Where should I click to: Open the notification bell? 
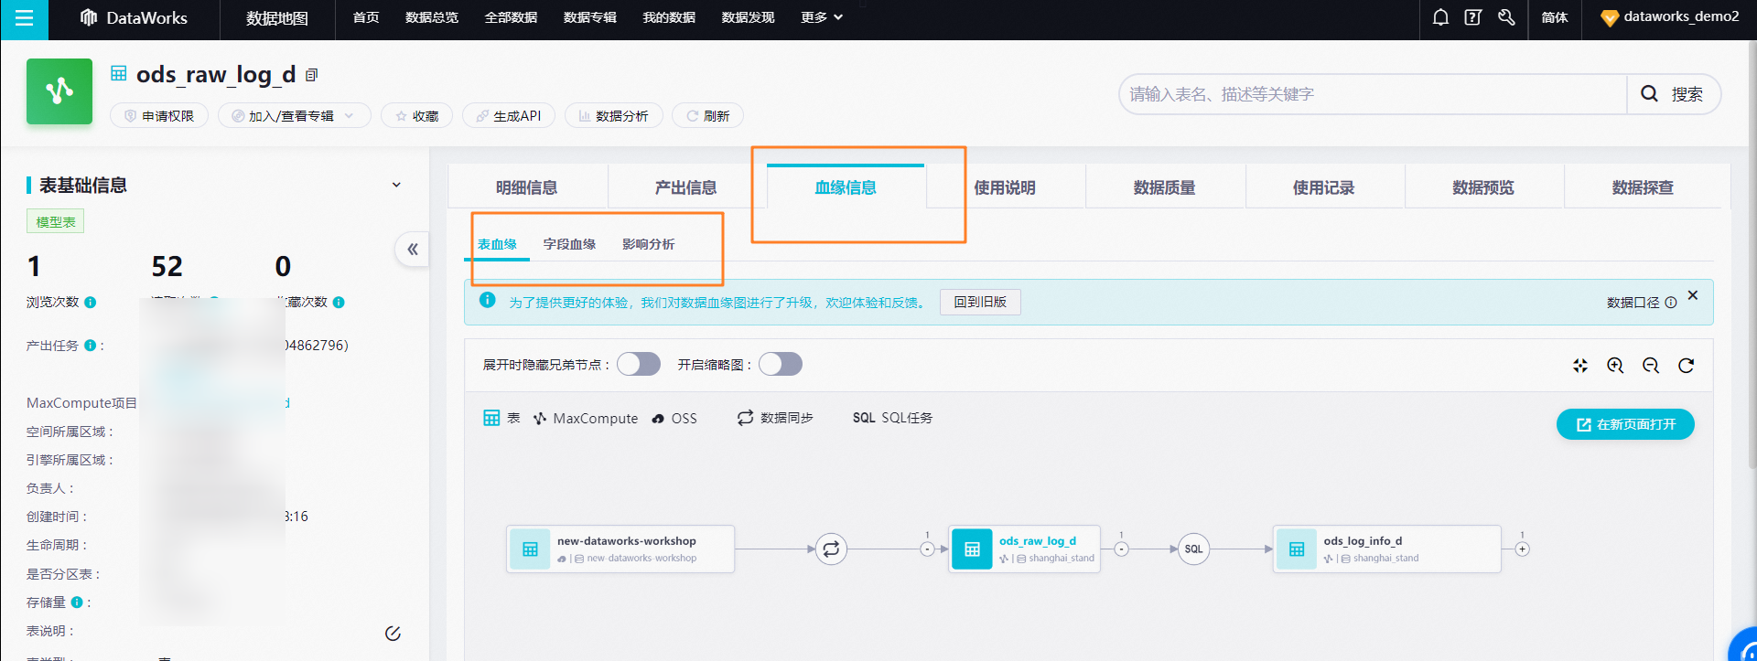1440,17
